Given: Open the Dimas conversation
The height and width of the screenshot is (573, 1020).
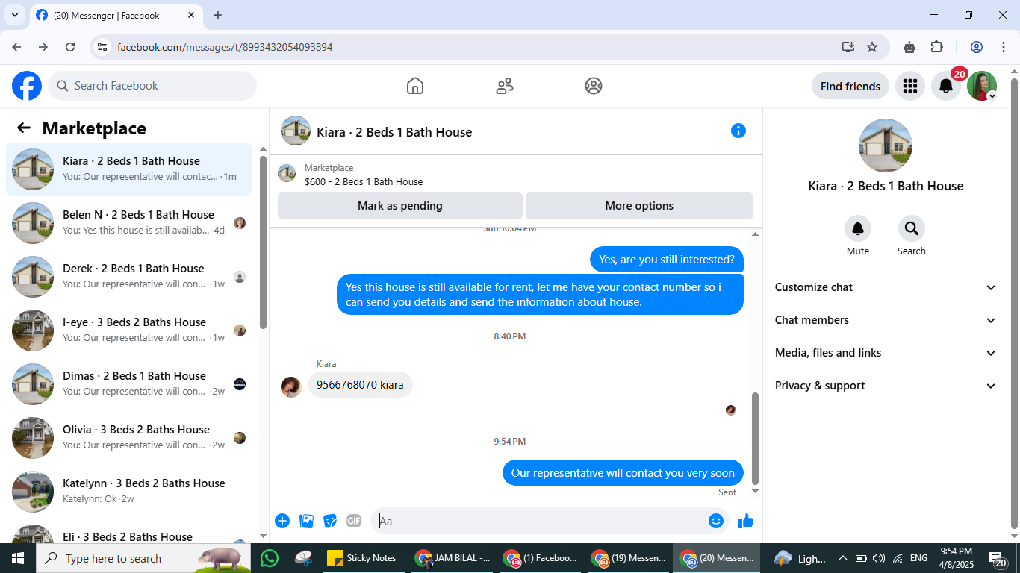Looking at the screenshot, I should (128, 384).
